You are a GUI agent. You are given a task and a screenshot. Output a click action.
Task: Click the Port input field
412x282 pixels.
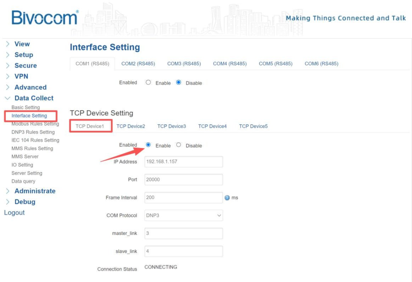[183, 180]
